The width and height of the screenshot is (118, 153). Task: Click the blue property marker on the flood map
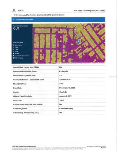pyautogui.click(x=78, y=42)
